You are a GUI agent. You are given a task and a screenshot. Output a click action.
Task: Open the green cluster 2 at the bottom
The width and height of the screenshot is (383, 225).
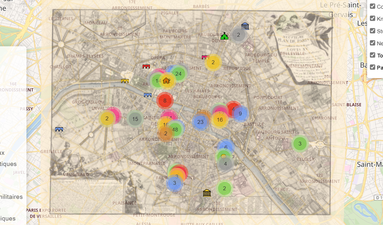224,188
